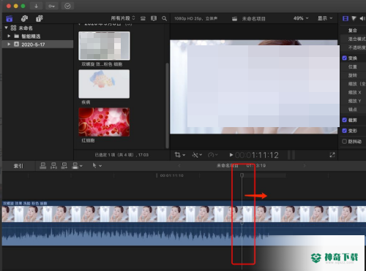Image resolution: width=366 pixels, height=271 pixels.
Task: Open the crop and transform tools dropdown
Action: pos(180,155)
